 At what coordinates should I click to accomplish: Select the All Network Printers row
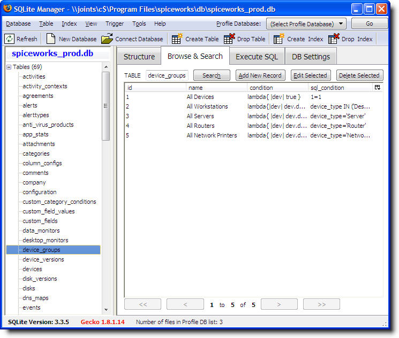pyautogui.click(x=254, y=135)
